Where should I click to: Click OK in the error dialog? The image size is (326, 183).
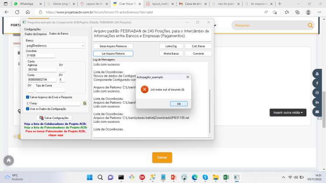point(179,104)
